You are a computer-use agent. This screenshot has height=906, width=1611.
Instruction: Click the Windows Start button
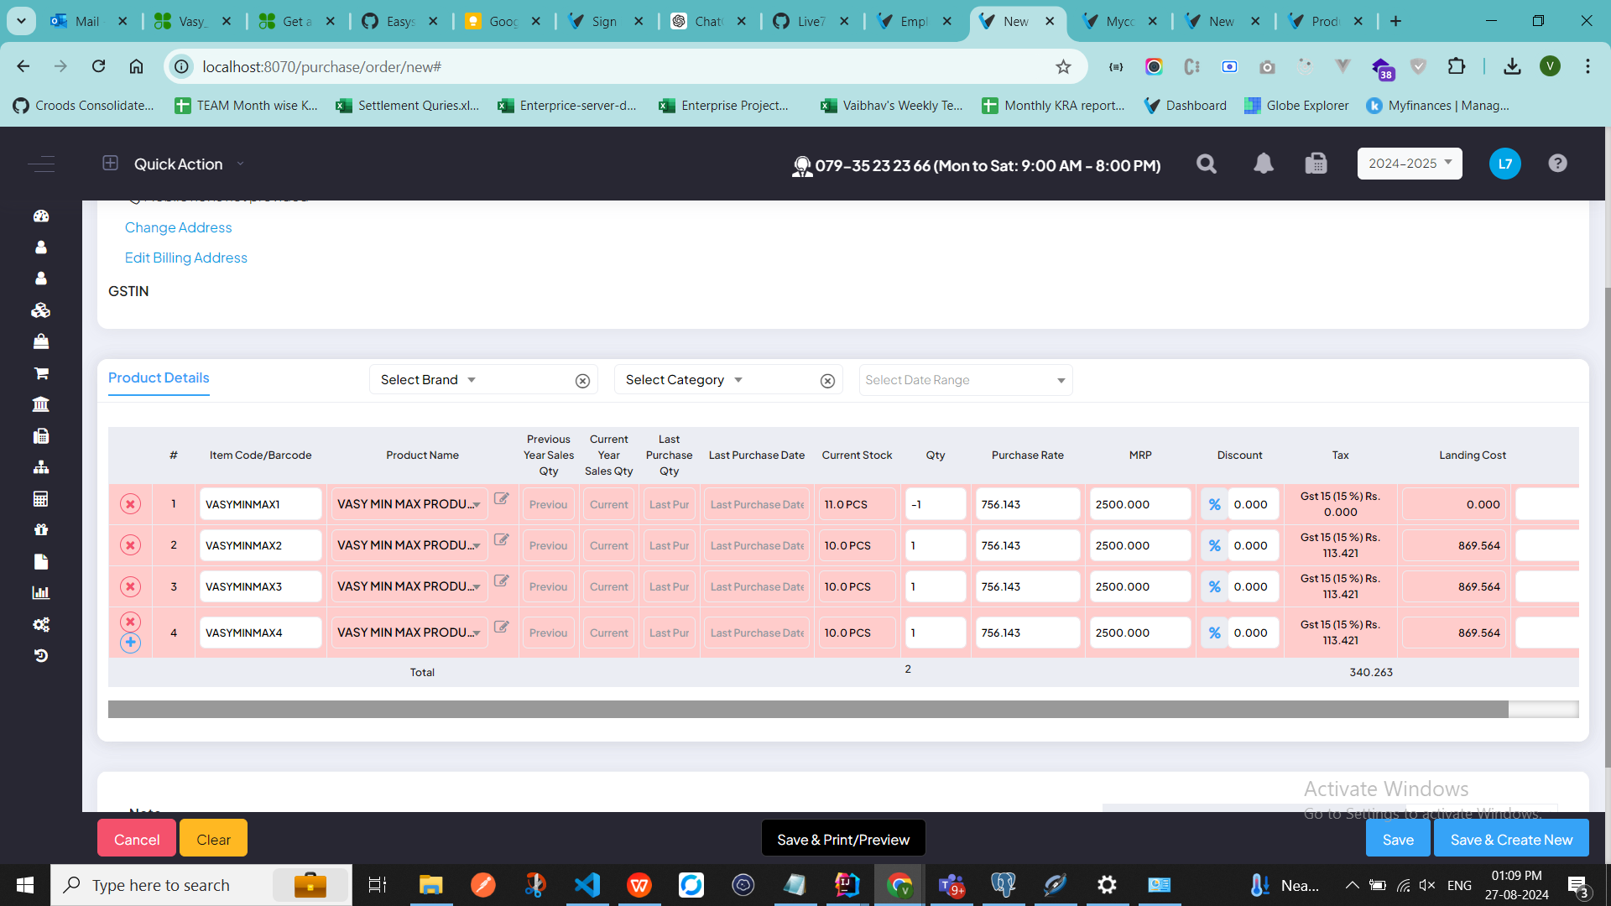pyautogui.click(x=25, y=885)
